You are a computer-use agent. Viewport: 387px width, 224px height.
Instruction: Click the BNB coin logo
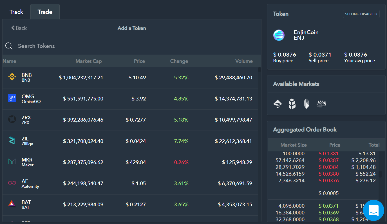(x=12, y=77)
